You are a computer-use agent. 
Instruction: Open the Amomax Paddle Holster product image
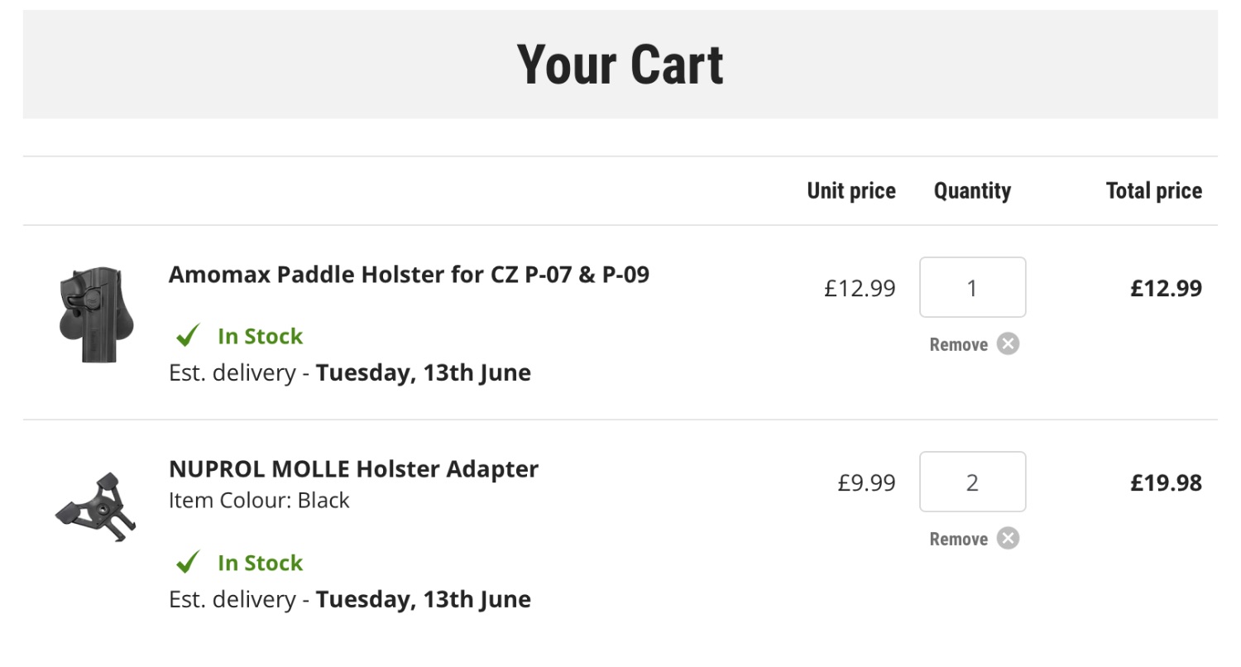click(x=90, y=314)
